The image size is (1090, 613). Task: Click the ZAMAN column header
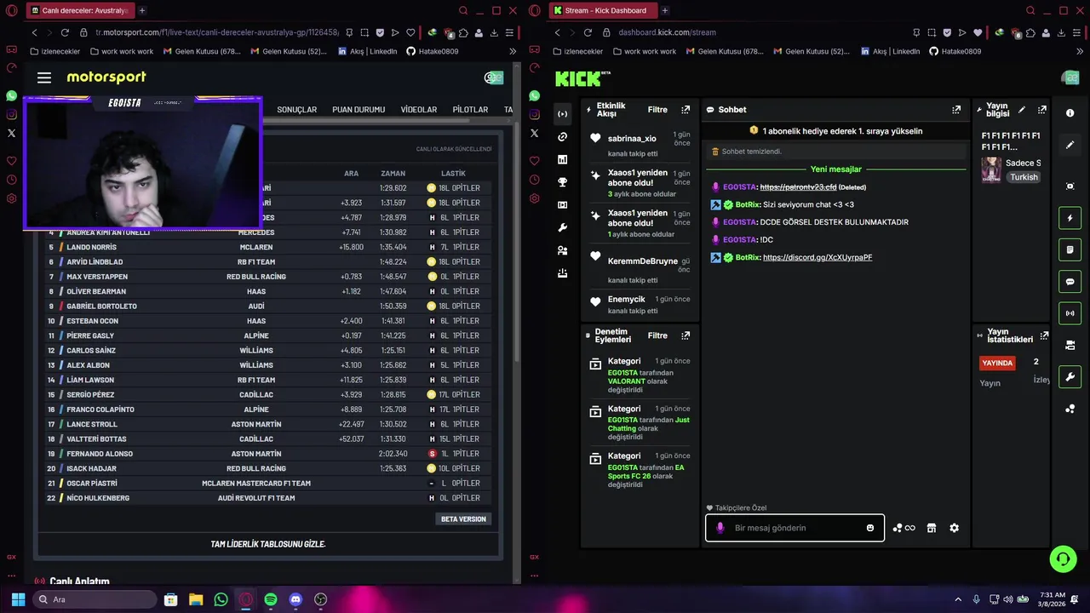(x=393, y=174)
